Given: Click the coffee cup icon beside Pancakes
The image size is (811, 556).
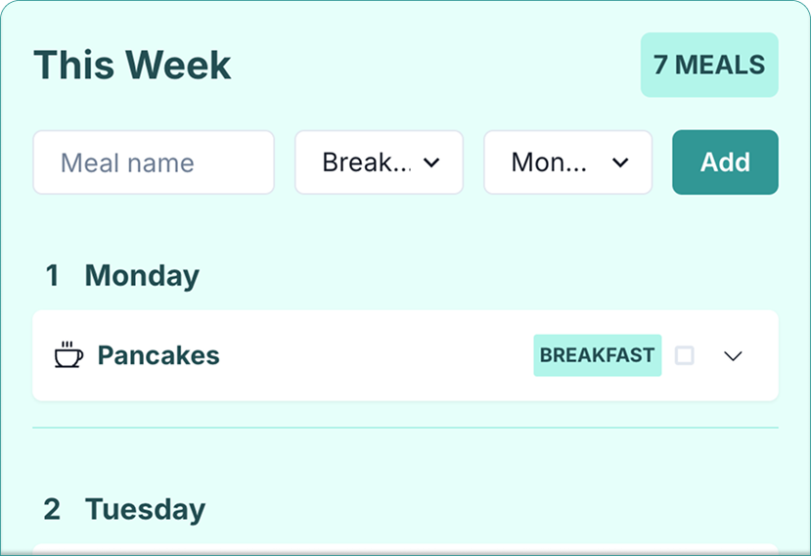Looking at the screenshot, I should [x=68, y=354].
